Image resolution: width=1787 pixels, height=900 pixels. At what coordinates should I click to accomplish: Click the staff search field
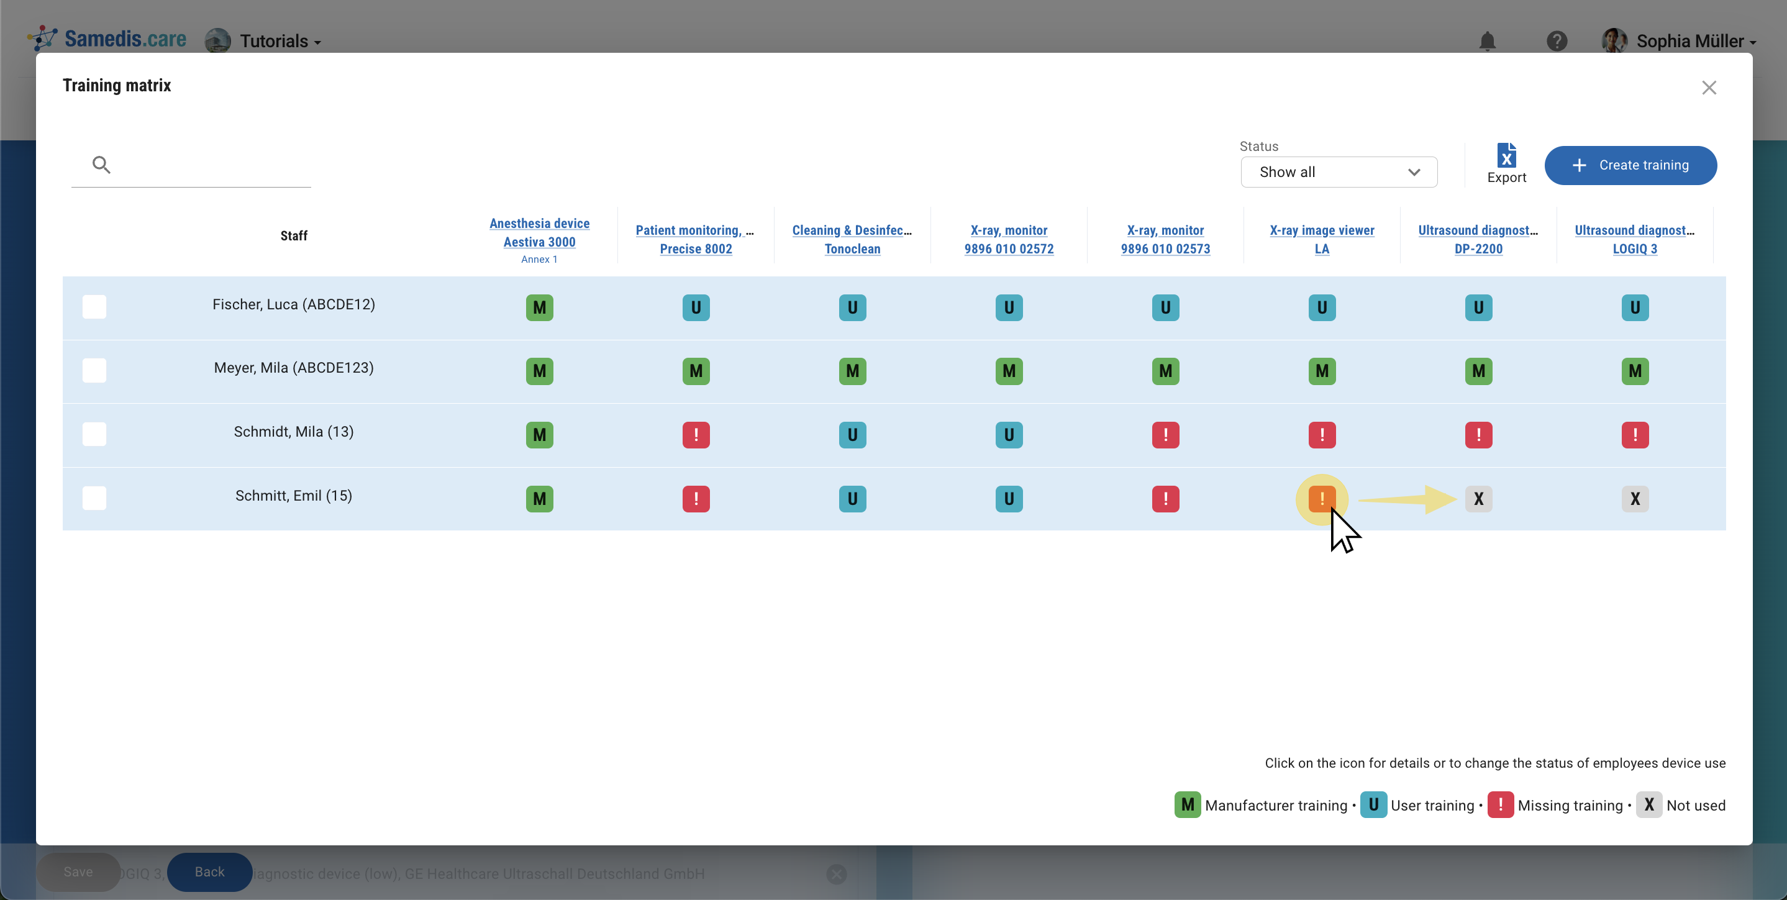click(208, 165)
